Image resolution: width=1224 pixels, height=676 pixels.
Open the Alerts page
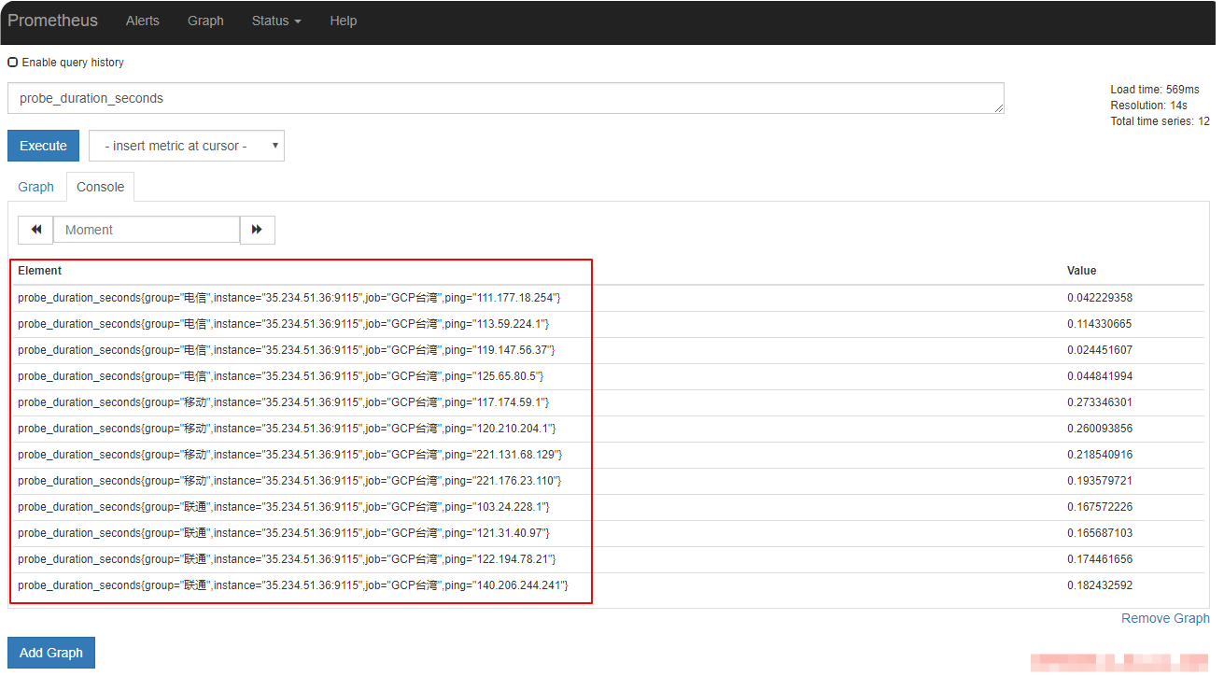143,21
